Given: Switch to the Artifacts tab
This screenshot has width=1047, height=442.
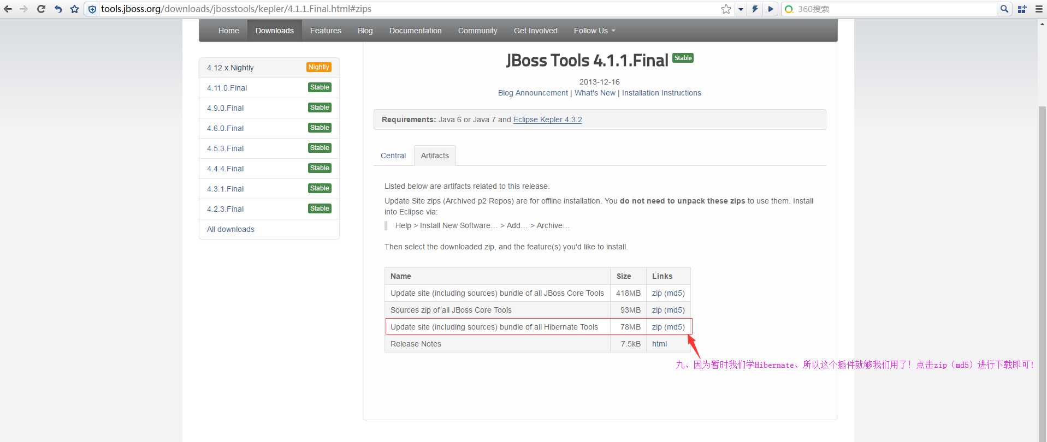Looking at the screenshot, I should (435, 156).
